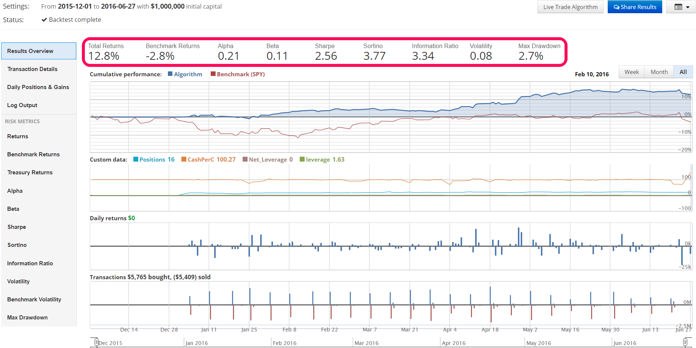Open the top-right layout options dropdown
The width and height of the screenshot is (696, 348).
point(687,7)
